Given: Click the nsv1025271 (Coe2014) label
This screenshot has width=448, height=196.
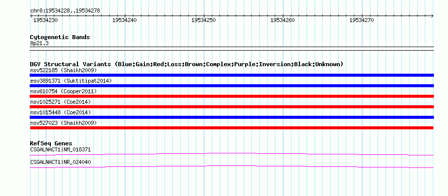Looking at the screenshot, I should pyautogui.click(x=60, y=102).
